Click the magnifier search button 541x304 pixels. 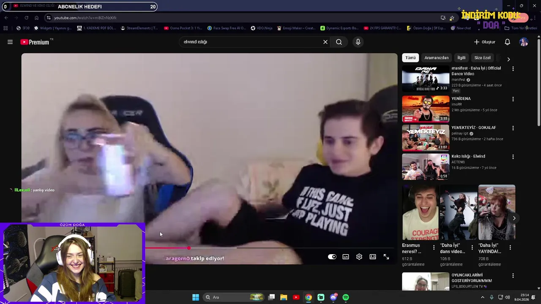[x=339, y=42]
